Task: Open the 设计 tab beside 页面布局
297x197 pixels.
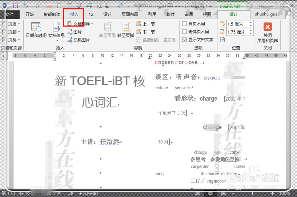Action: coord(107,14)
